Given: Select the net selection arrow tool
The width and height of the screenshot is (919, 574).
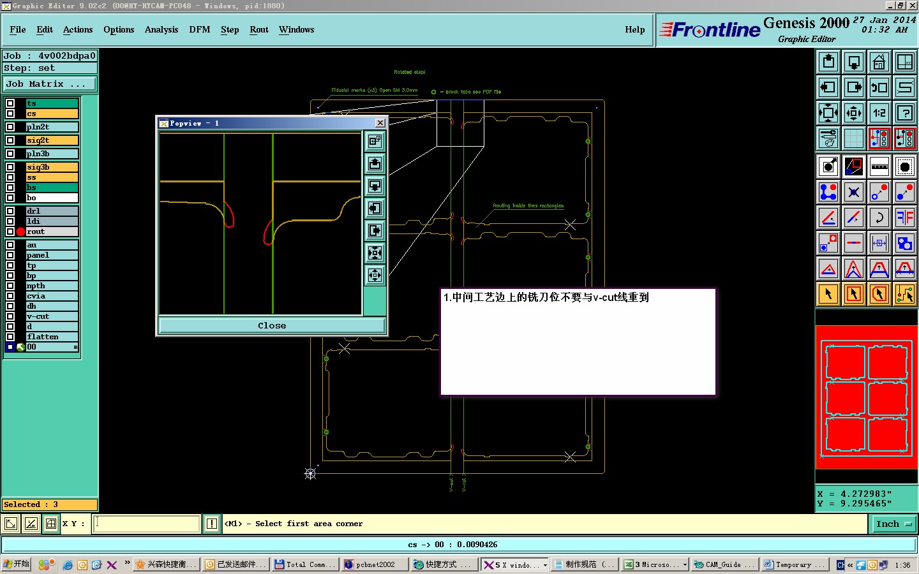Looking at the screenshot, I should pyautogui.click(x=905, y=294).
